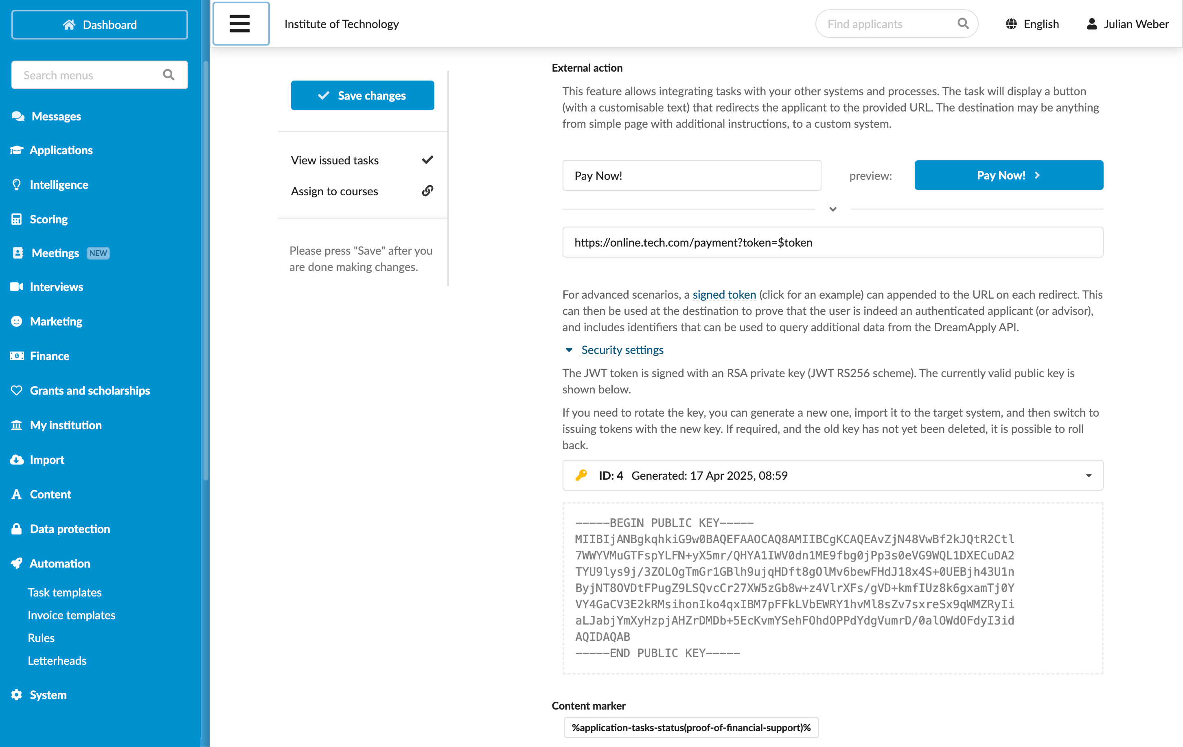Open Invoice templates submenu item
The height and width of the screenshot is (747, 1183).
tap(71, 615)
